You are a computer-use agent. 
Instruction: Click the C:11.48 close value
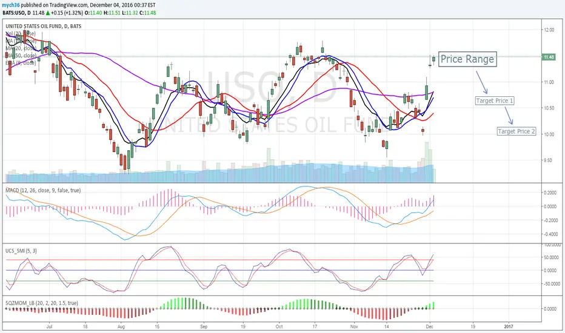[x=148, y=13]
